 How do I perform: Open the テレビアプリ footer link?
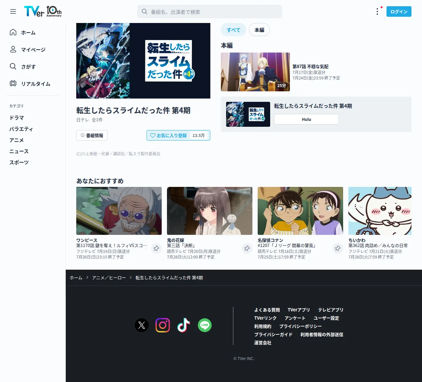click(331, 310)
